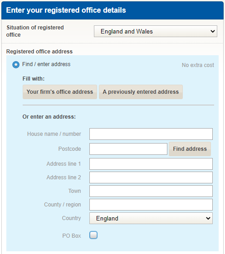Click the PO Box label text
Image resolution: width=225 pixels, height=254 pixels.
(72, 236)
